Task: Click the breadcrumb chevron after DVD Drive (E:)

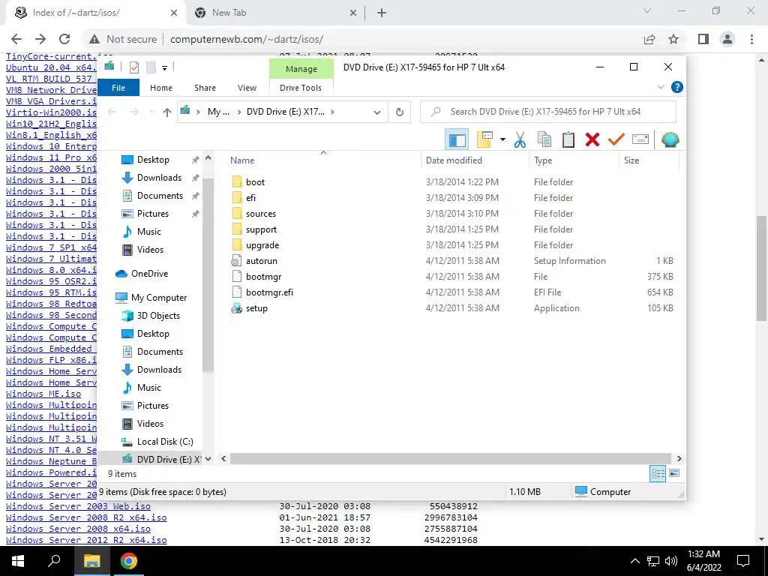Action: 332,112
